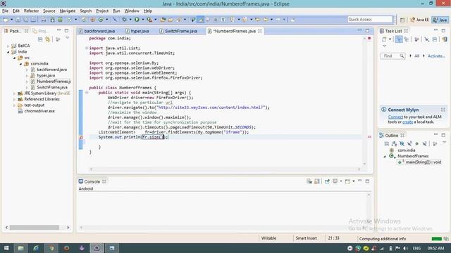This screenshot has height=253, width=451.
Task: Switch to SwitchFrame.java editor tab
Action: tap(178, 31)
